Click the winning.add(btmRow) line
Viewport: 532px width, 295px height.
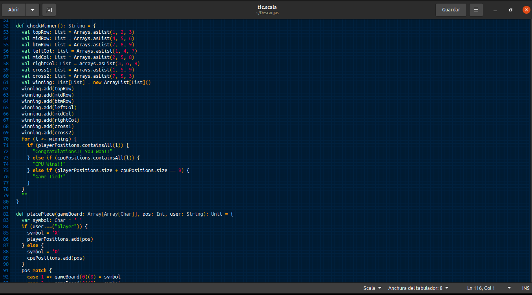coord(48,101)
